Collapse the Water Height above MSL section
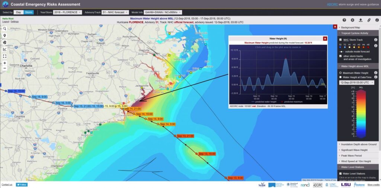 [358, 66]
